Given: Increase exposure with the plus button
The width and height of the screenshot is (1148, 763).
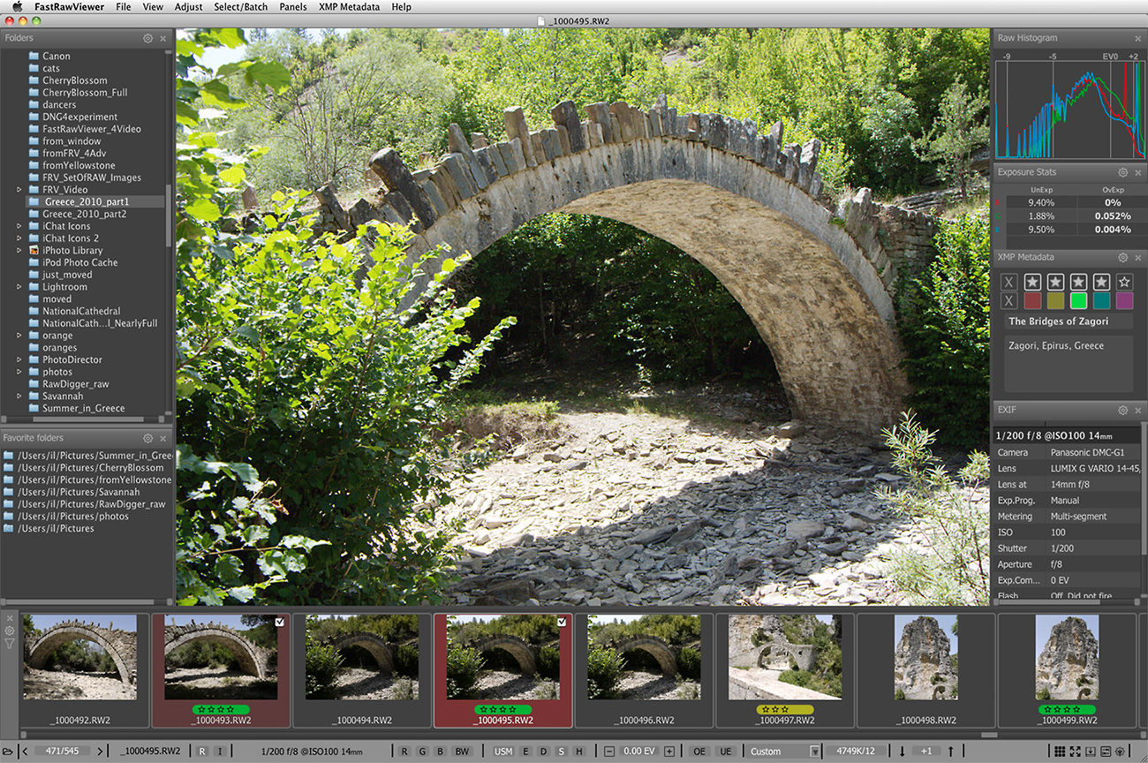Looking at the screenshot, I should (668, 752).
